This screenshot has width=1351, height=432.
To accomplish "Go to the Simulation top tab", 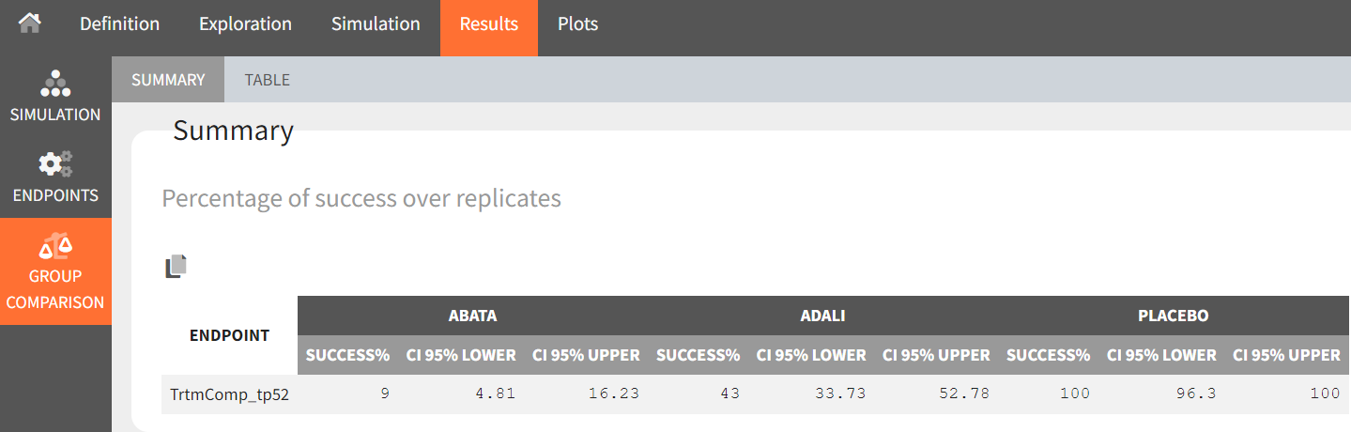I will click(376, 23).
